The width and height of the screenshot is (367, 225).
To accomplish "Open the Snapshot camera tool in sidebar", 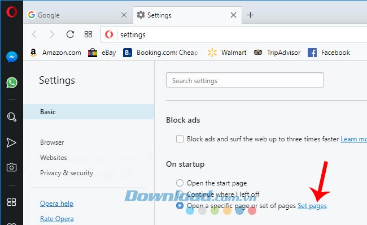I will pos(11,167).
